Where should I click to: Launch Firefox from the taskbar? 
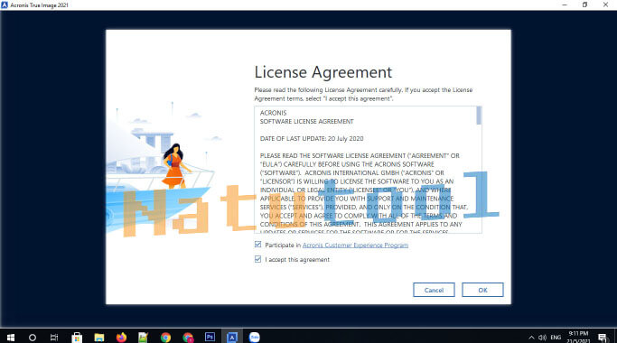point(121,337)
